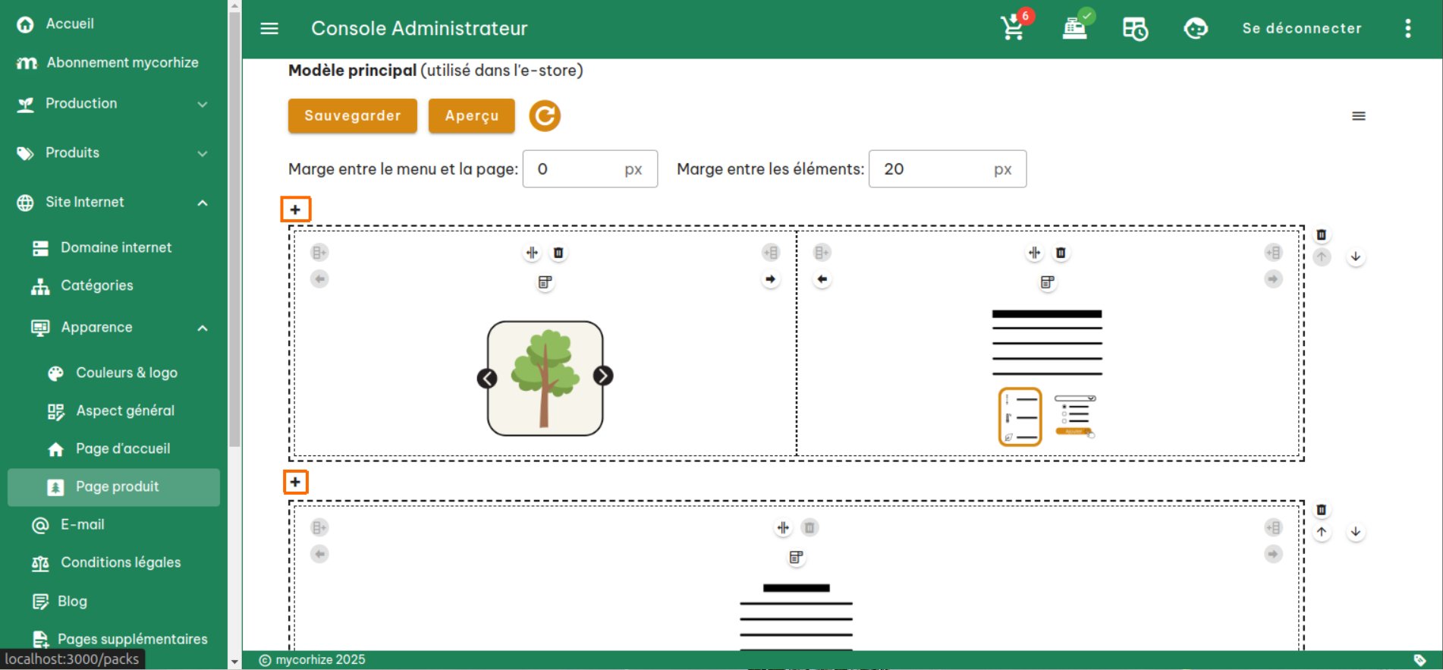
Task: Click the orange circular reset arrow icon
Action: pos(545,116)
